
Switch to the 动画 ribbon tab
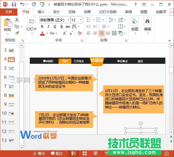87,12
